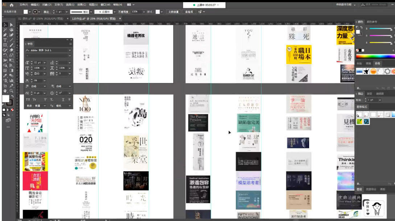
Task: Open the Character panel options menu
Action: click(x=70, y=44)
